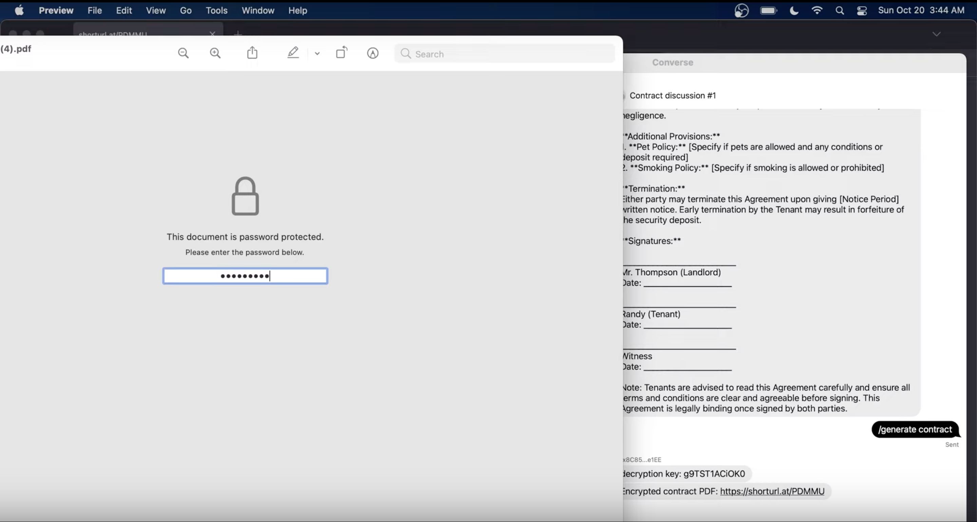
Task: Click the OBS status icon in menu bar
Action: pyautogui.click(x=741, y=10)
